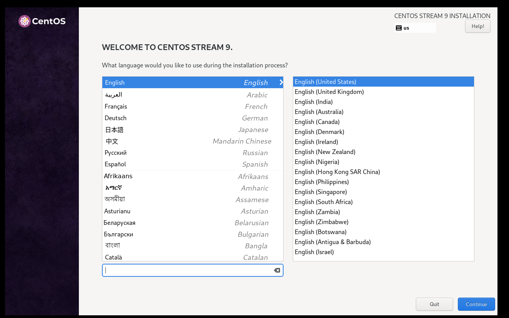Select English (Hong Kong SAR China) locale

384,172
